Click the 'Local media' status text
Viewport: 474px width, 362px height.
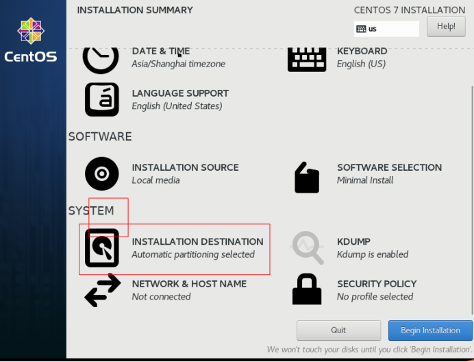point(155,180)
